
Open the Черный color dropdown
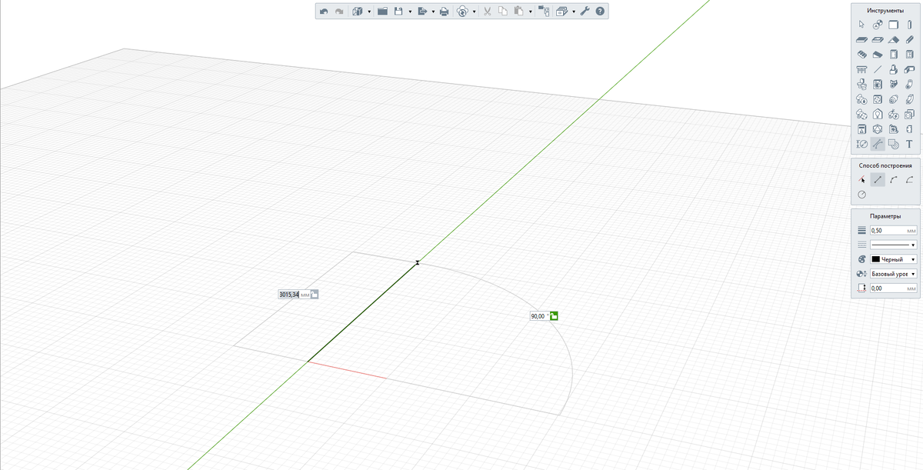[x=893, y=259]
